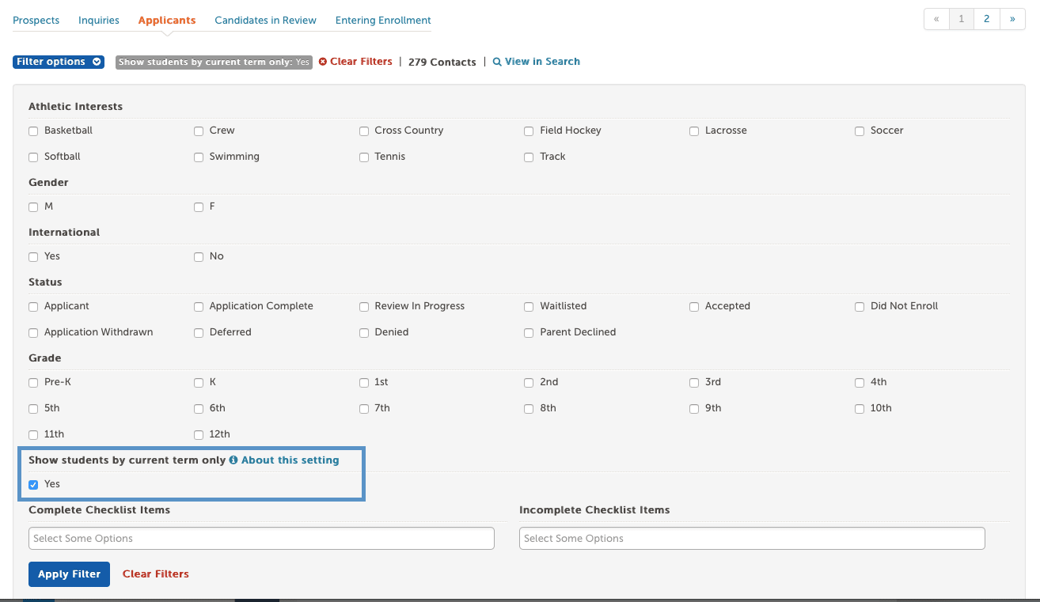Check the 9th grade checkbox
The image size is (1040, 602).
coord(694,409)
